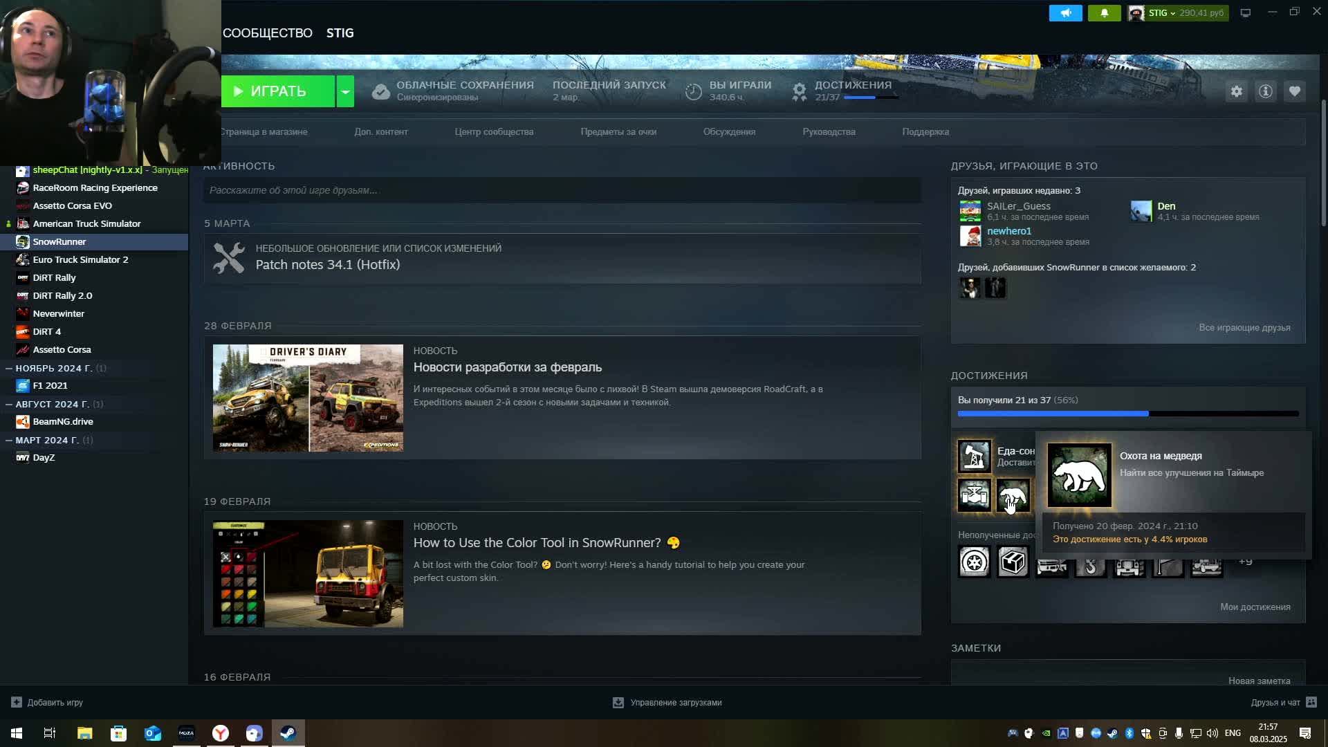This screenshot has width=1328, height=747.
Task: Open game settings gear icon
Action: click(1237, 91)
